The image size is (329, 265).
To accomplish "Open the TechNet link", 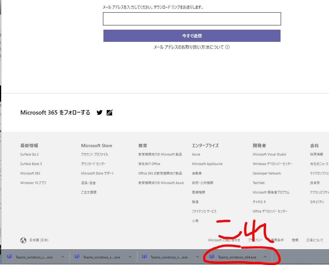I will [259, 183].
